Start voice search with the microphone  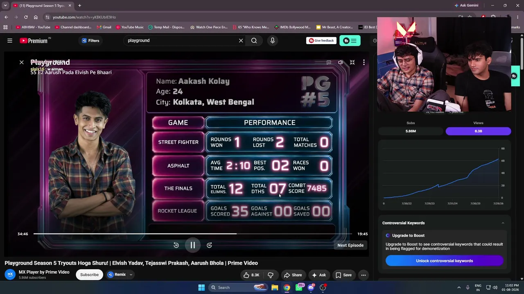coord(273,40)
